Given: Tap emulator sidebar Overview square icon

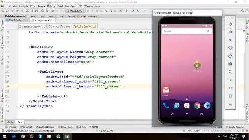Looking at the screenshot, I should 230,96.
